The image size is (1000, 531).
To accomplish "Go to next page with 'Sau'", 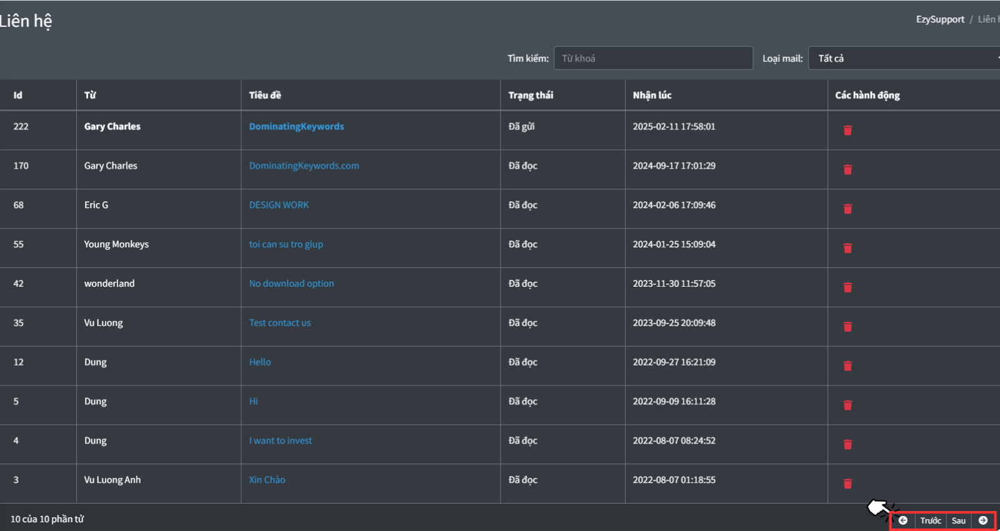I will click(x=959, y=520).
